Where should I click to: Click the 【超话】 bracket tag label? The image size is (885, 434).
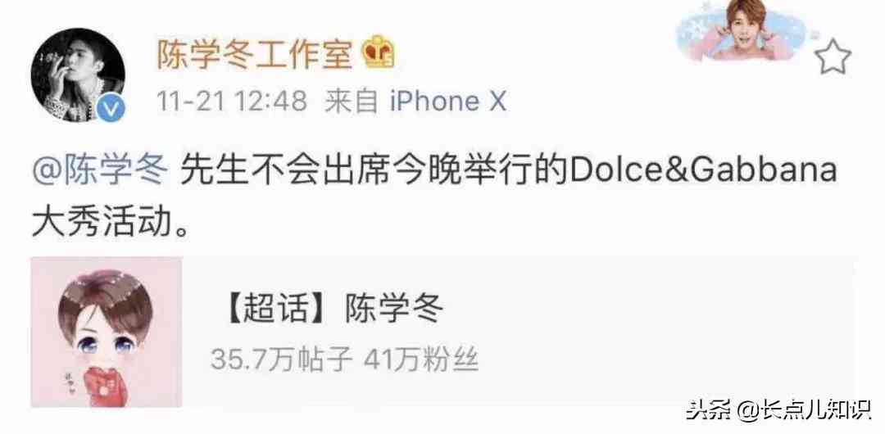[x=278, y=310]
